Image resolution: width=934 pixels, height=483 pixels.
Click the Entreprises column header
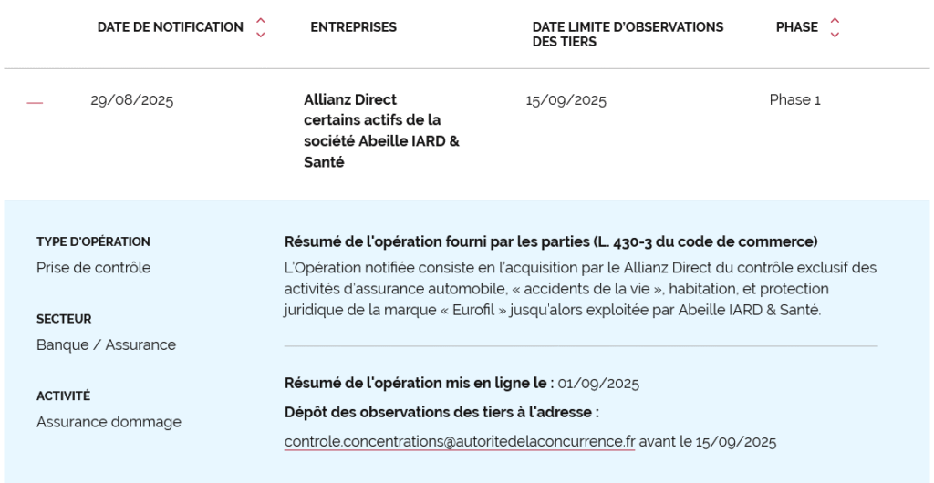353,27
